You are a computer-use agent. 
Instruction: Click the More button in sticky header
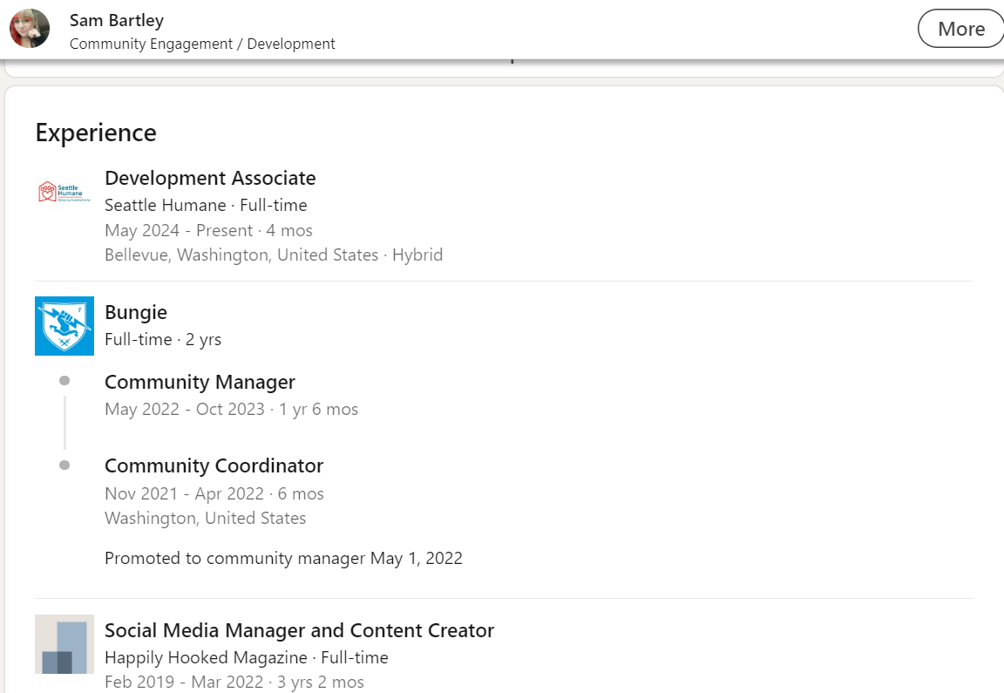pos(961,29)
